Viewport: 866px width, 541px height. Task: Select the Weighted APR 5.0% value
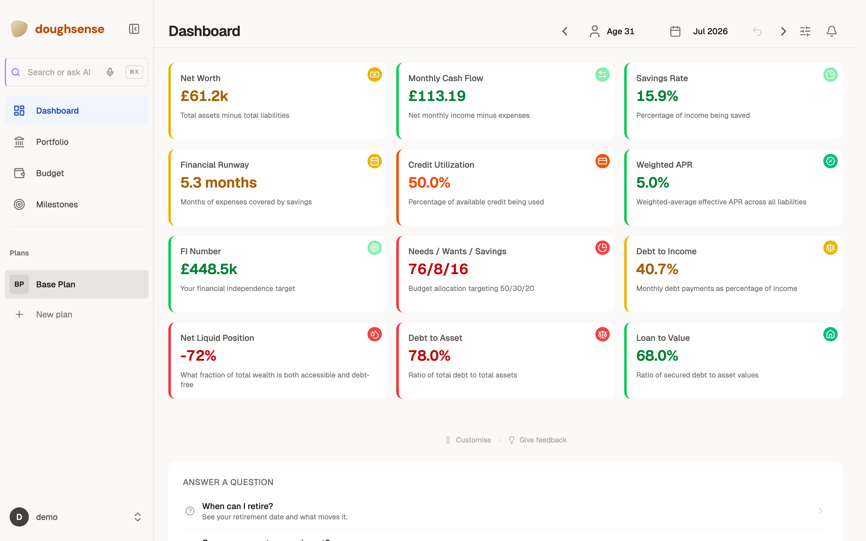[x=653, y=182]
